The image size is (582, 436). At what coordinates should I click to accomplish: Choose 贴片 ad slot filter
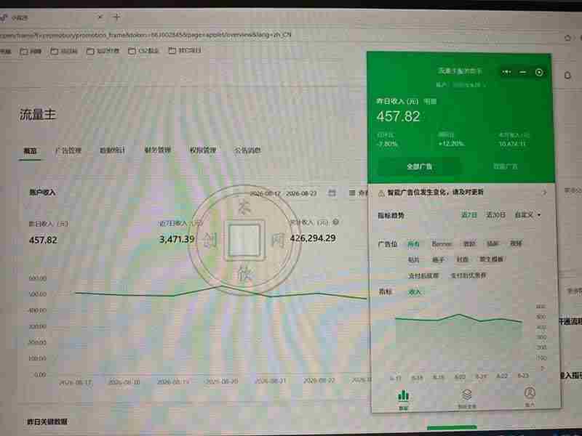coord(413,260)
